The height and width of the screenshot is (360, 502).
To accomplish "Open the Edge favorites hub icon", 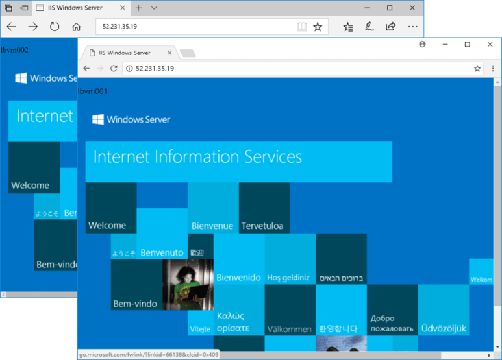I will [348, 27].
